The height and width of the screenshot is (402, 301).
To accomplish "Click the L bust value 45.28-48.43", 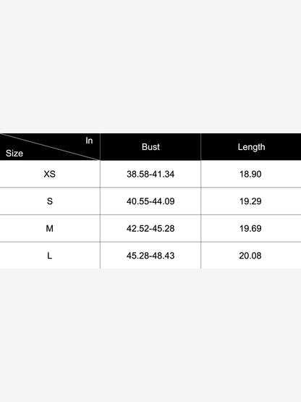I will [x=150, y=256].
